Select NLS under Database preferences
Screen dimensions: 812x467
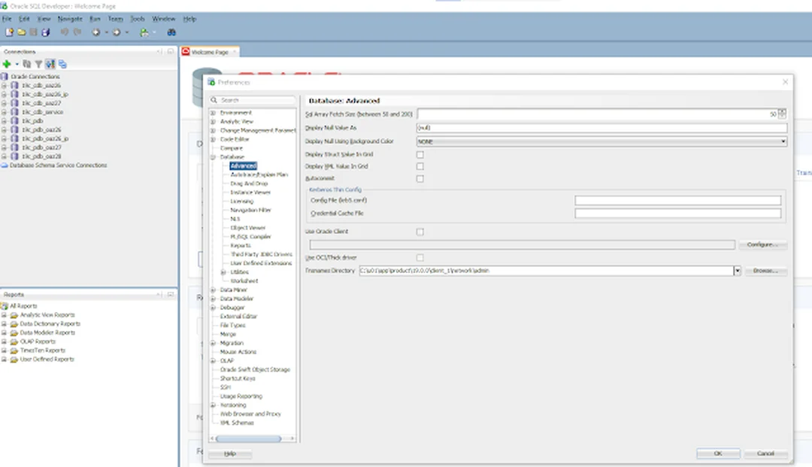point(235,219)
